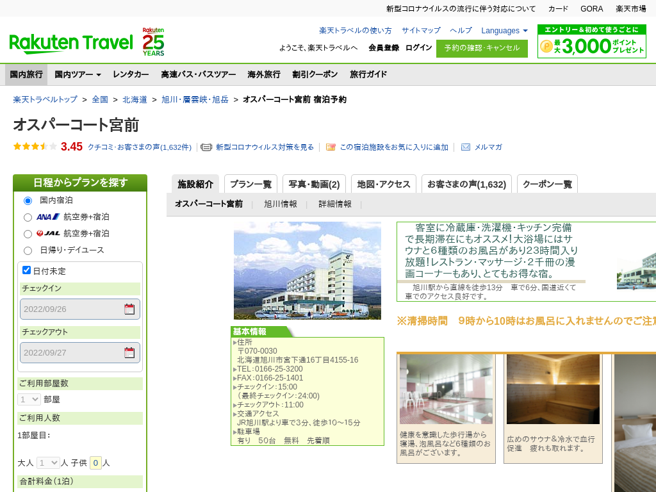Select 国内旅行 in the navigation bar
The height and width of the screenshot is (492, 656).
pos(26,74)
